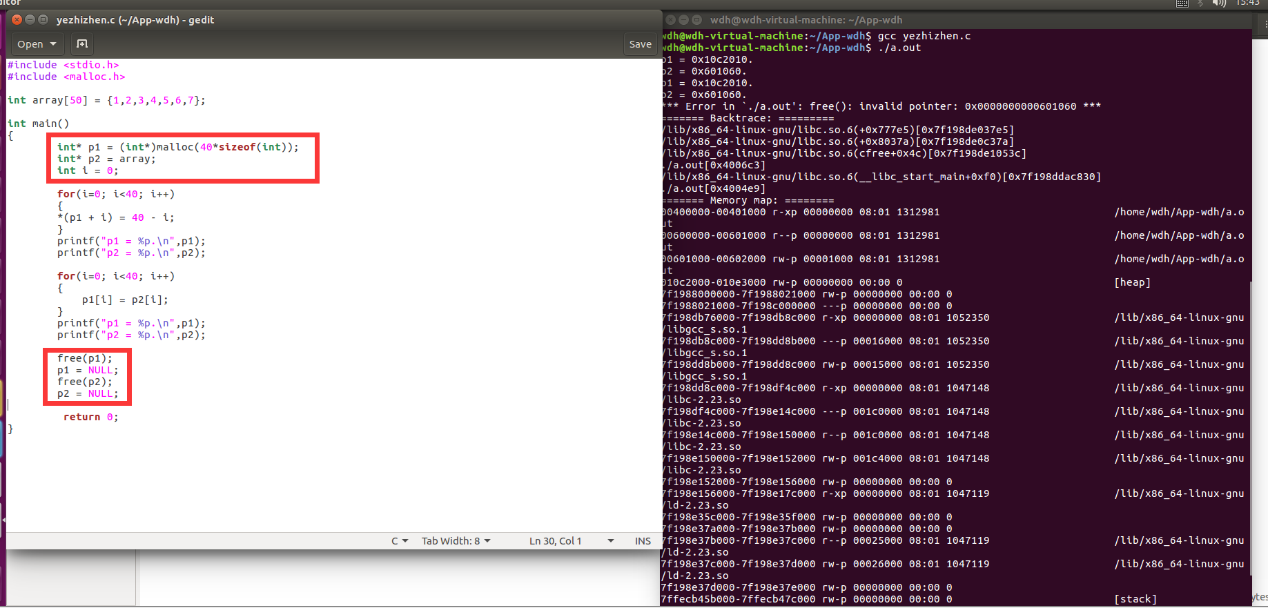The image size is (1268, 608).
Task: Click the './a.out' command line in terminal
Action: pos(899,48)
